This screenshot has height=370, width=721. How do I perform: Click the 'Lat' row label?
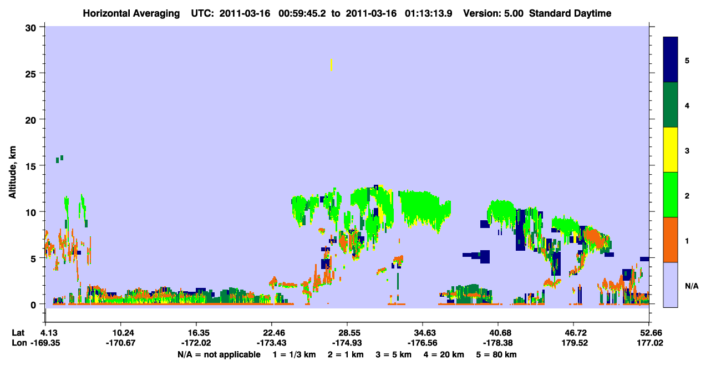(x=18, y=333)
